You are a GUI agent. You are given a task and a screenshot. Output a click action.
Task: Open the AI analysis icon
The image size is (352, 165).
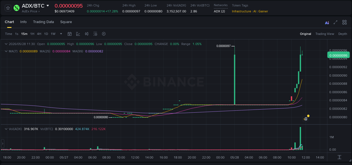point(327,23)
